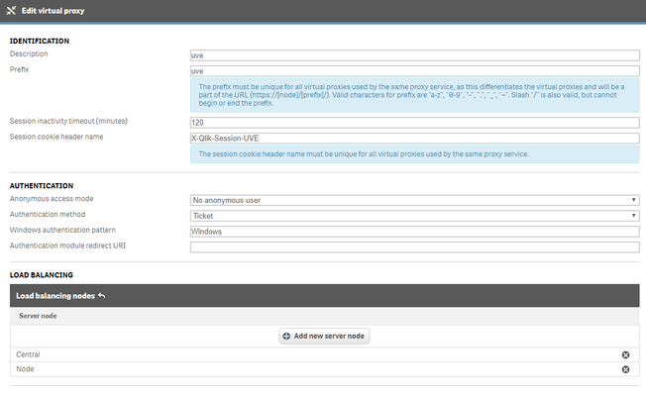Click the prefix uniqueness info message

(x=415, y=95)
